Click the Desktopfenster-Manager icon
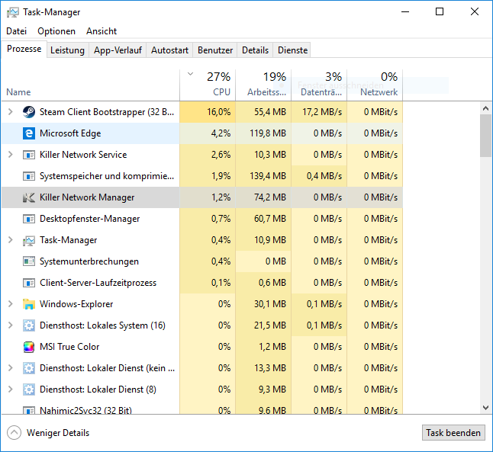Viewport: 493px width, 452px height. tap(29, 219)
